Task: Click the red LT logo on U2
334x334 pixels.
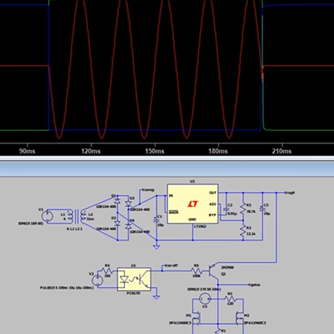Action: (x=193, y=204)
